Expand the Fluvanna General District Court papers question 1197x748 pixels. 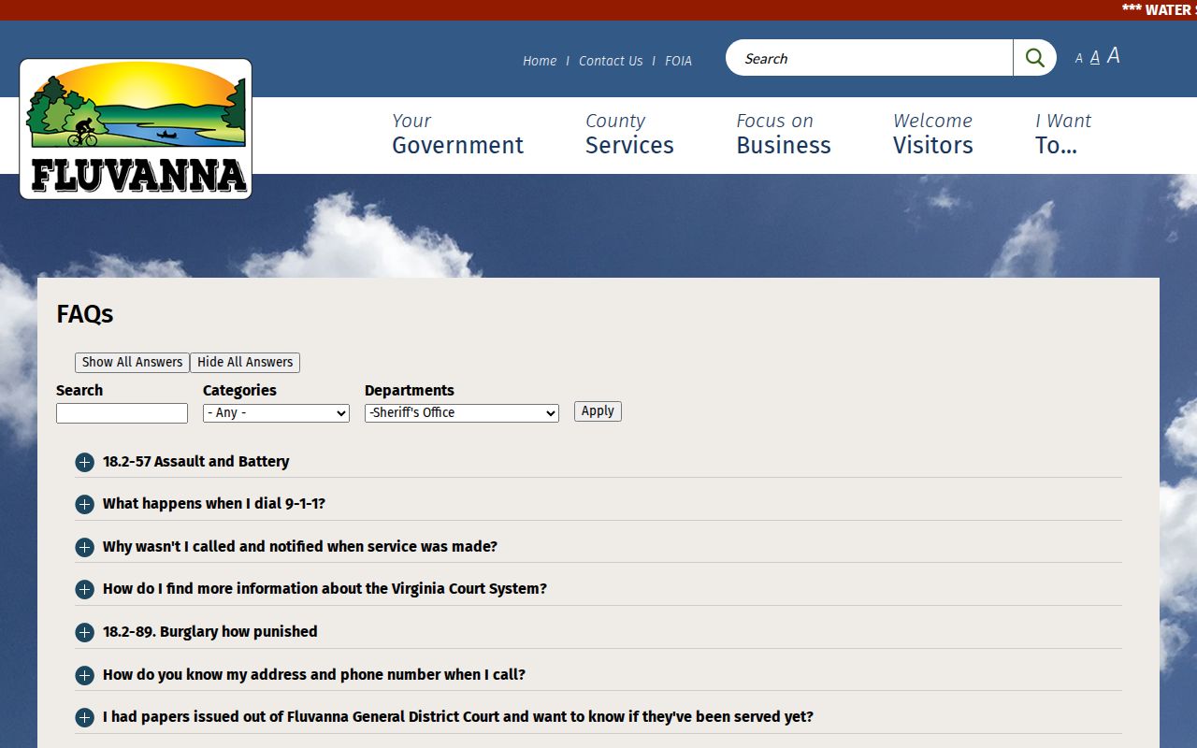[458, 716]
